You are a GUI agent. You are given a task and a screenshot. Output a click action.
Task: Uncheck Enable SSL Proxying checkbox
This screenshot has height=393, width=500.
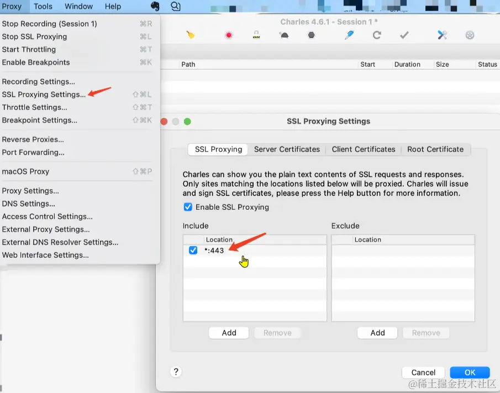pyautogui.click(x=188, y=207)
